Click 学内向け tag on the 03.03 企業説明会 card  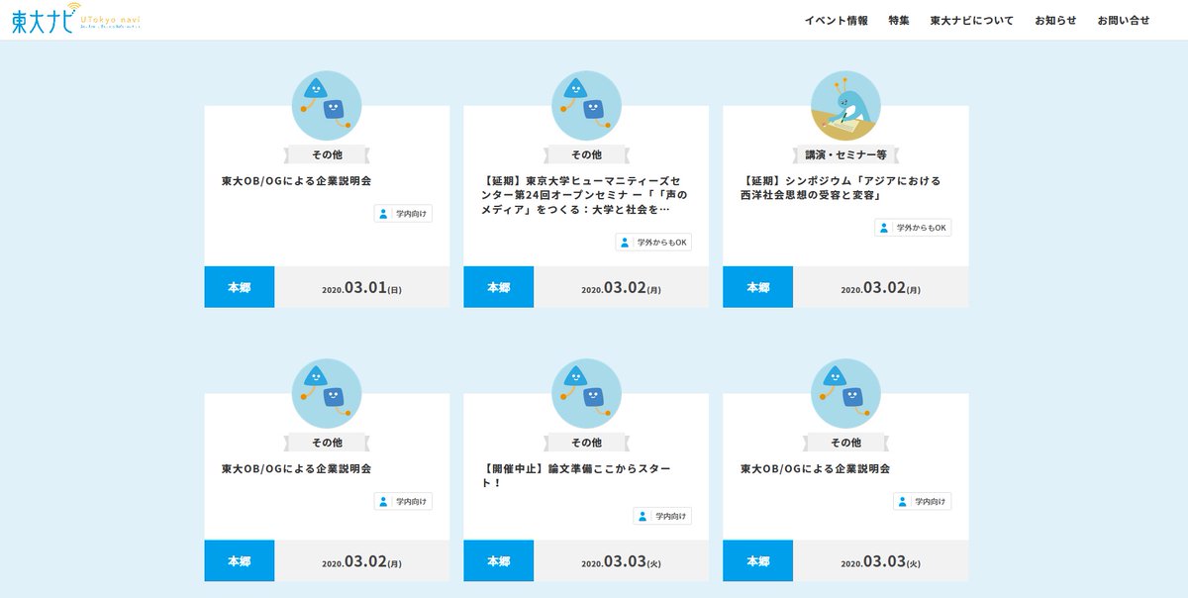[x=922, y=502]
